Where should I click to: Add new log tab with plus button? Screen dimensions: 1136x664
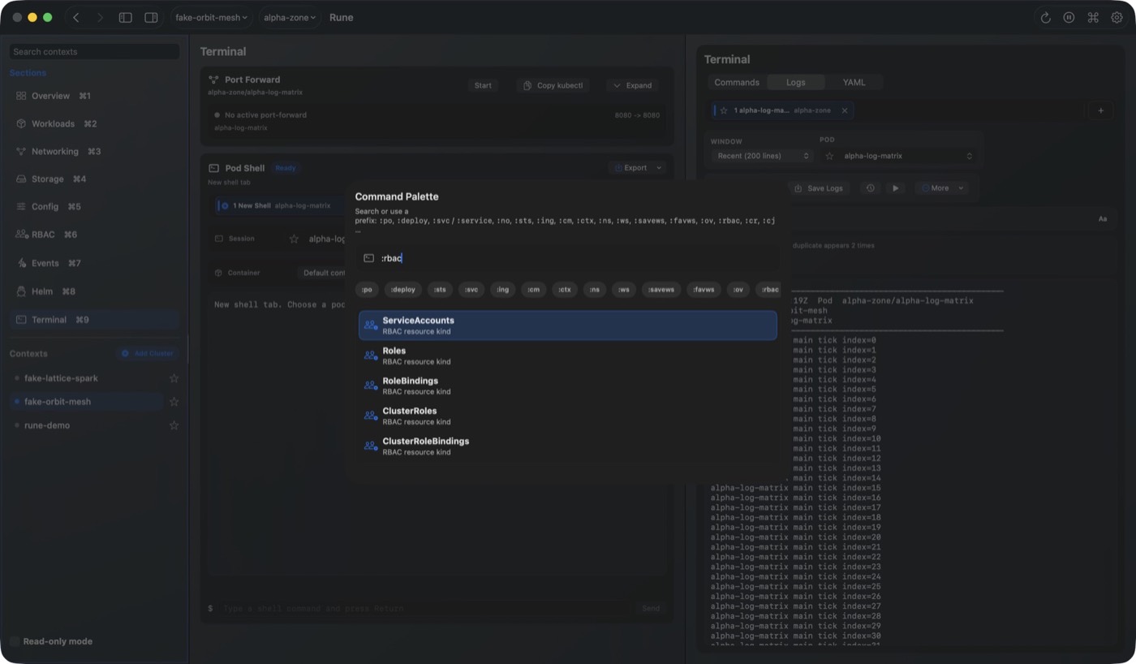coord(1100,110)
